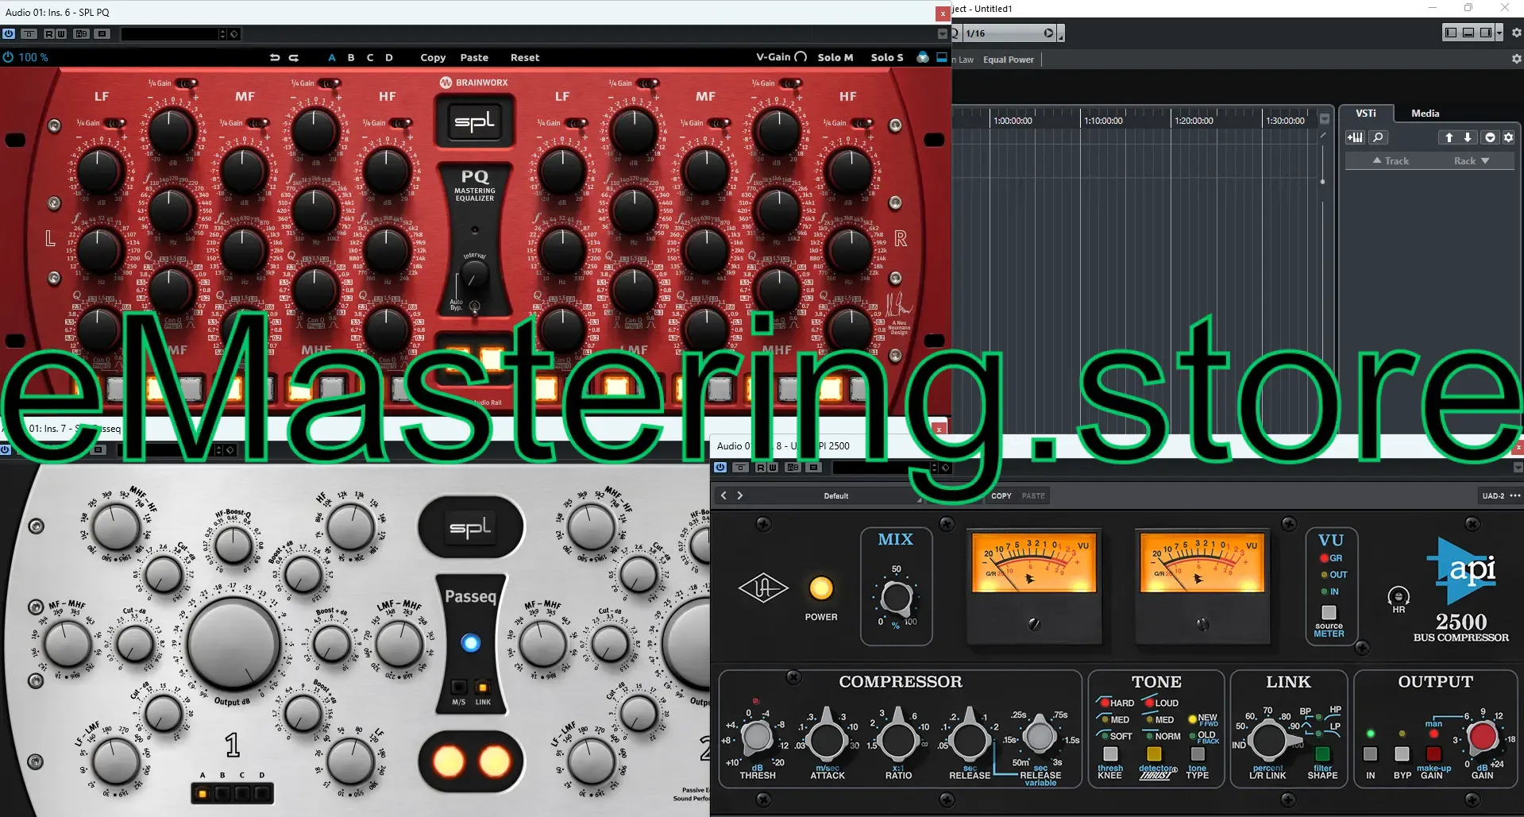This screenshot has height=817, width=1524.
Task: Click the VSTi panel search magnifier icon
Action: pos(1379,137)
